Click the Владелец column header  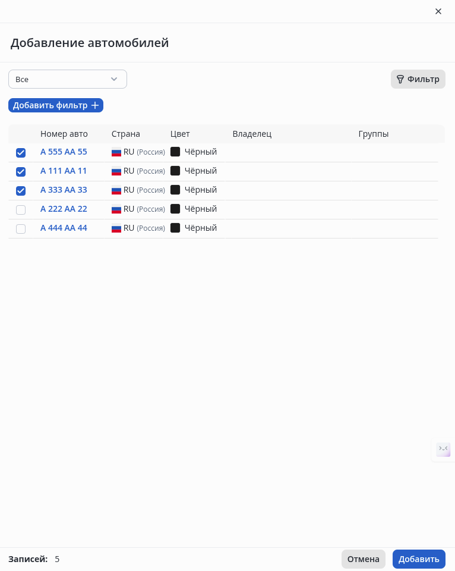click(x=252, y=134)
